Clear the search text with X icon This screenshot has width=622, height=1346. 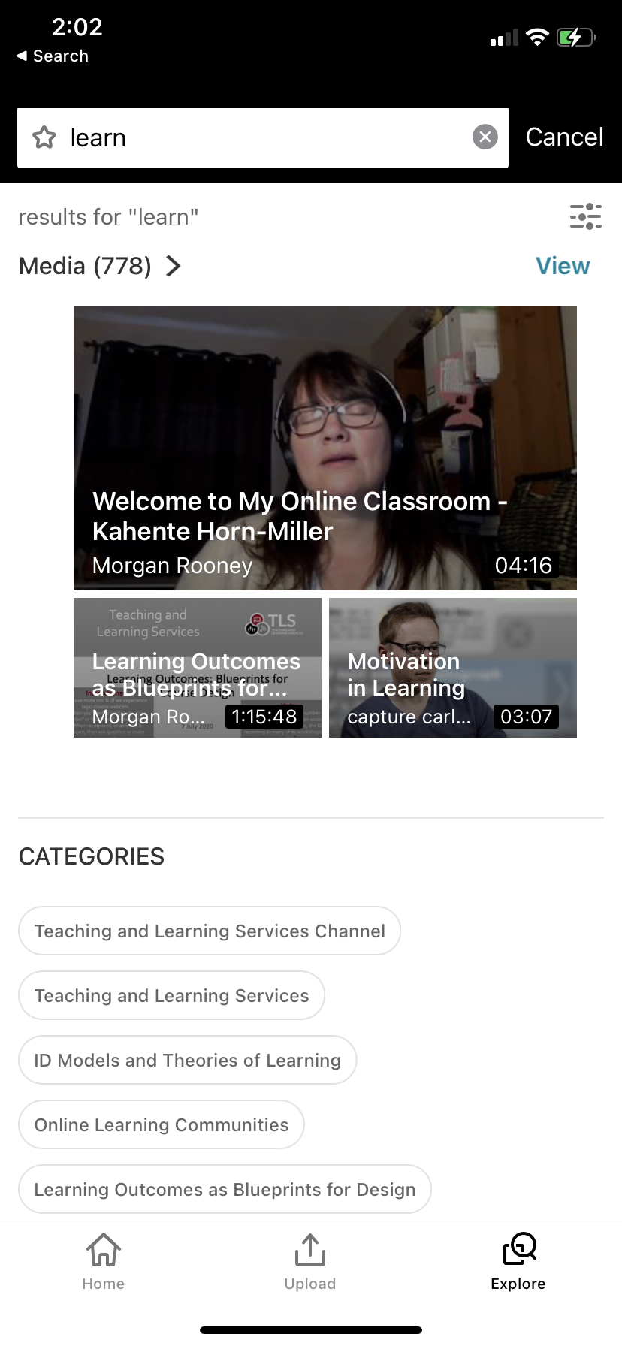[x=485, y=137]
